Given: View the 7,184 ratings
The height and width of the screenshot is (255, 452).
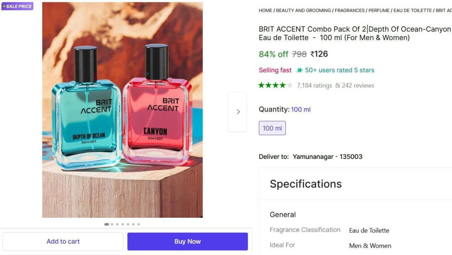Looking at the screenshot, I should 314,86.
